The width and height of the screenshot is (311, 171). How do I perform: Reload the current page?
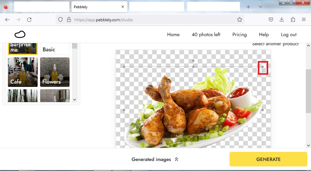tap(29, 20)
